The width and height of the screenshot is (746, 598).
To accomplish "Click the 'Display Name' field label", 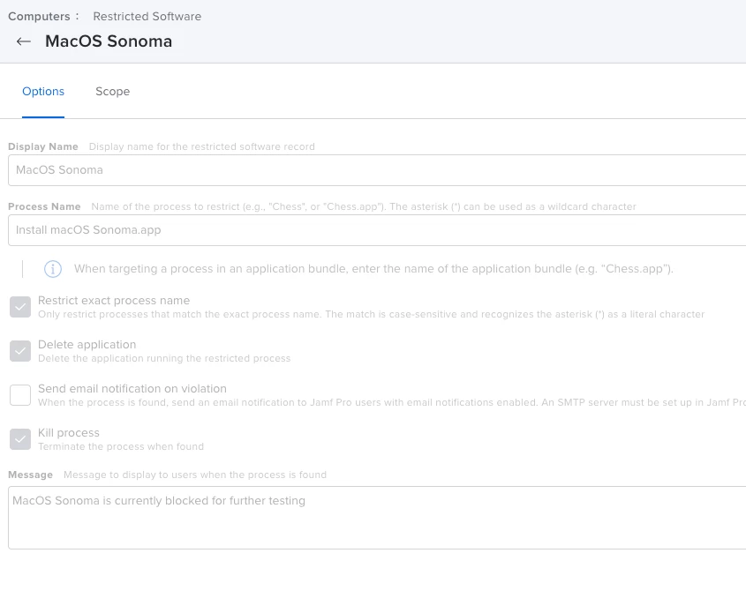I will click(x=43, y=146).
